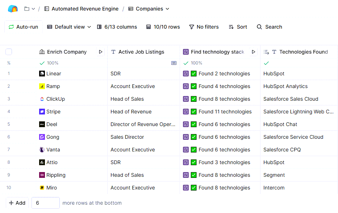Image resolution: width=338 pixels, height=213 pixels.
Task: Click the Gong company logo
Action: pos(42,137)
